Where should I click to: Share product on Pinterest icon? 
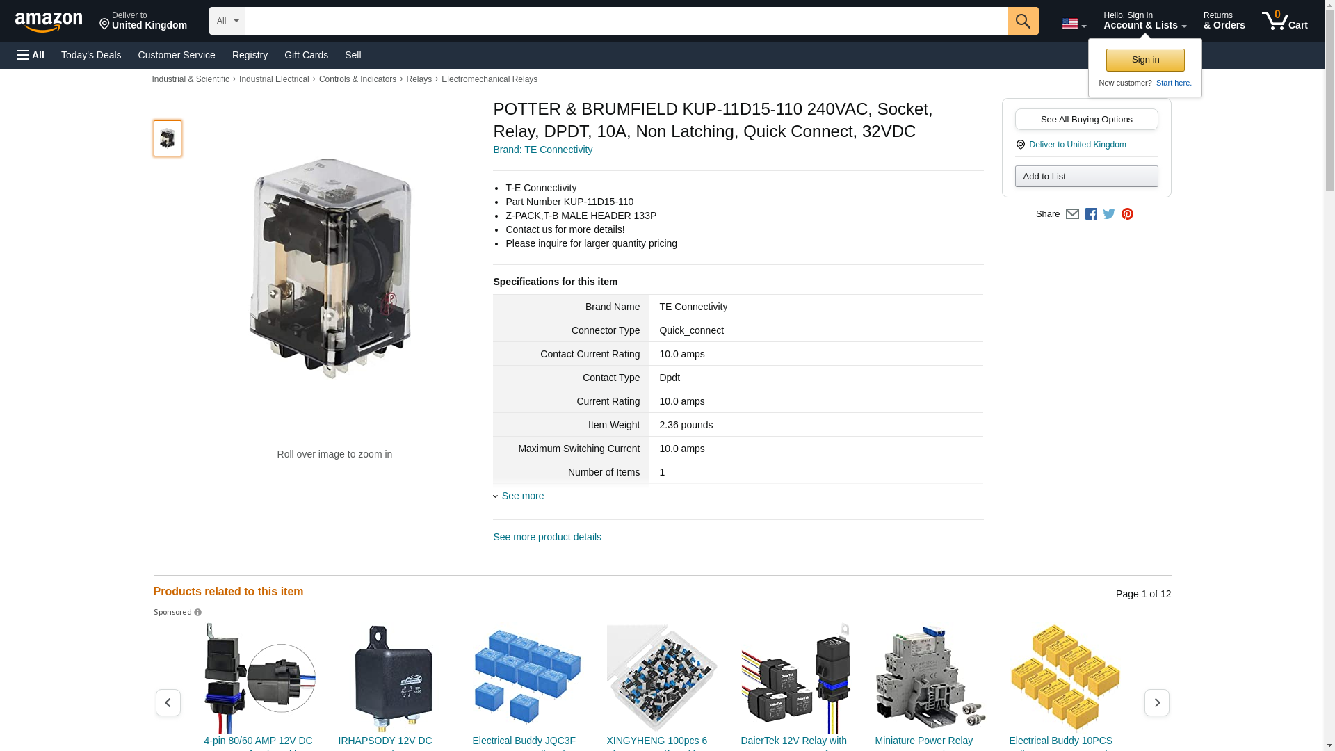click(1127, 214)
